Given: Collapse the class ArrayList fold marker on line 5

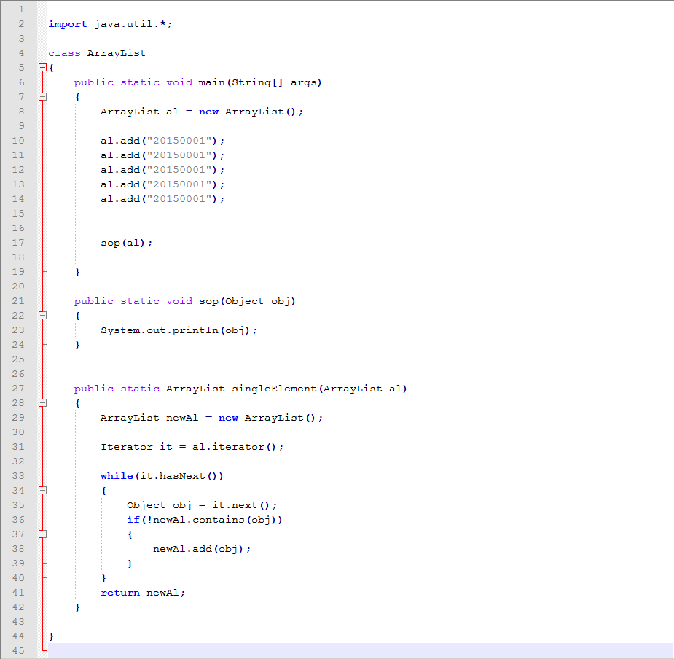Looking at the screenshot, I should coord(42,68).
